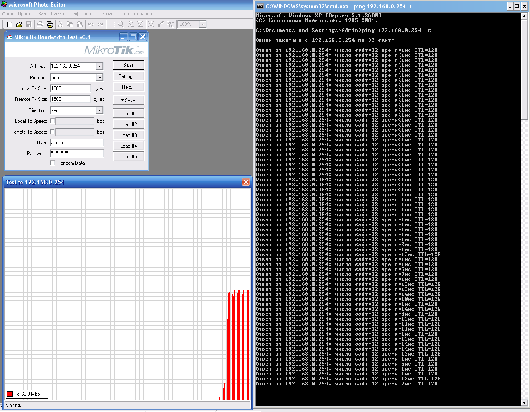The width and height of the screenshot is (530, 412).
Task: Click the Open folder toolbar icon
Action: point(19,24)
